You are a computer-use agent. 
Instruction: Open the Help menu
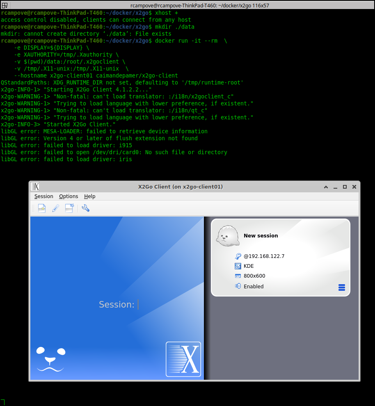(x=89, y=196)
